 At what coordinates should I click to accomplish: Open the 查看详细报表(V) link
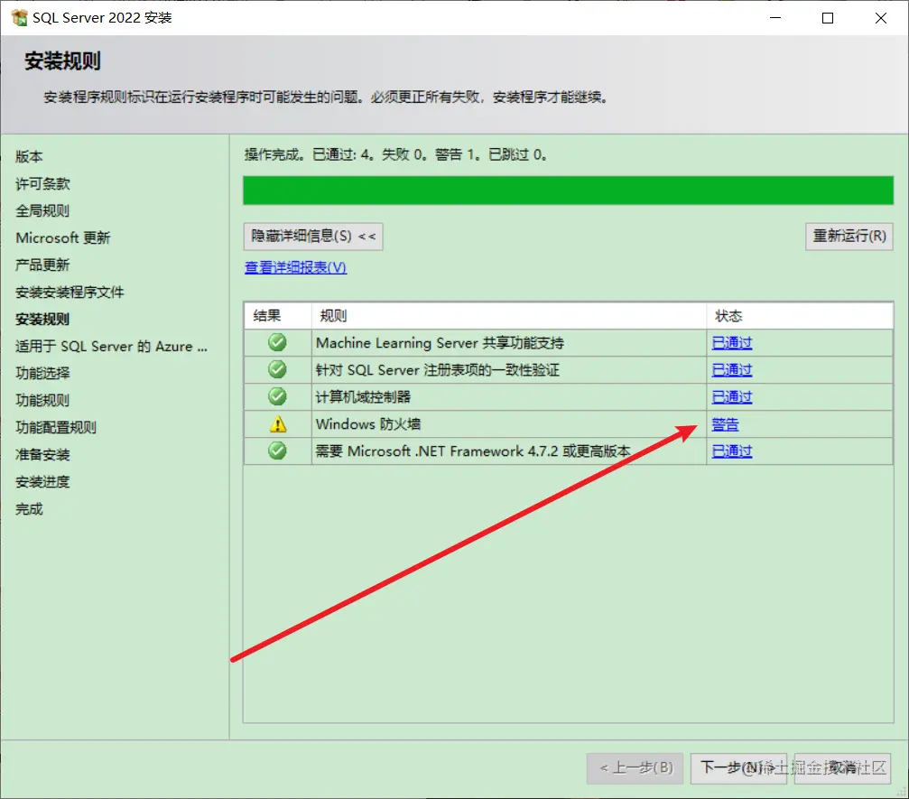(296, 267)
